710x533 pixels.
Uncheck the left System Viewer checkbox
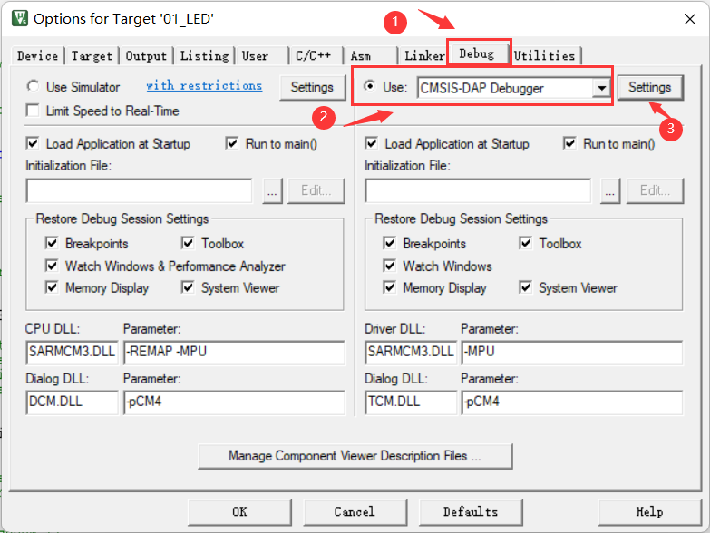coord(188,288)
